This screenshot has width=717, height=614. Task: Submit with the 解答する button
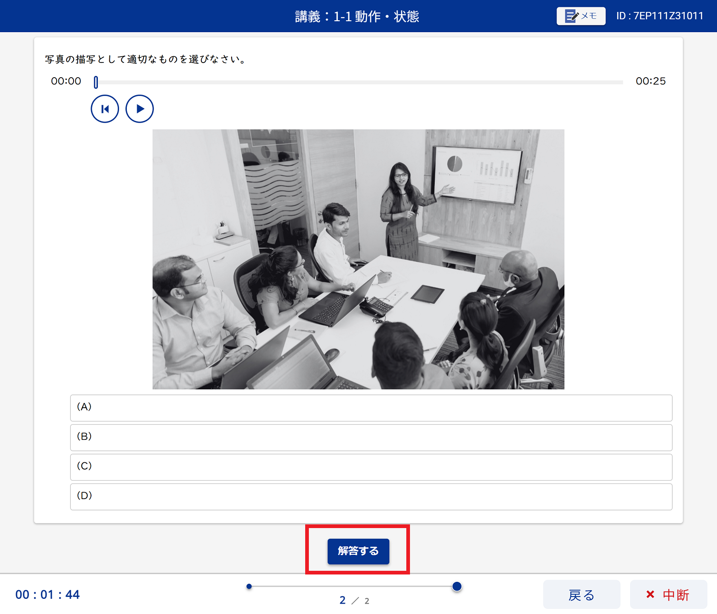358,551
